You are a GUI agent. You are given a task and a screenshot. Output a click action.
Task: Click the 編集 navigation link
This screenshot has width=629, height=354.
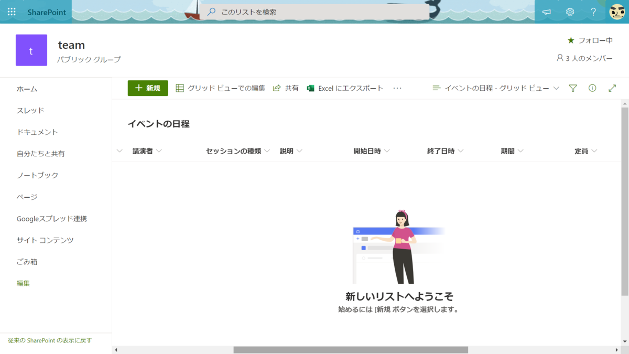(23, 283)
